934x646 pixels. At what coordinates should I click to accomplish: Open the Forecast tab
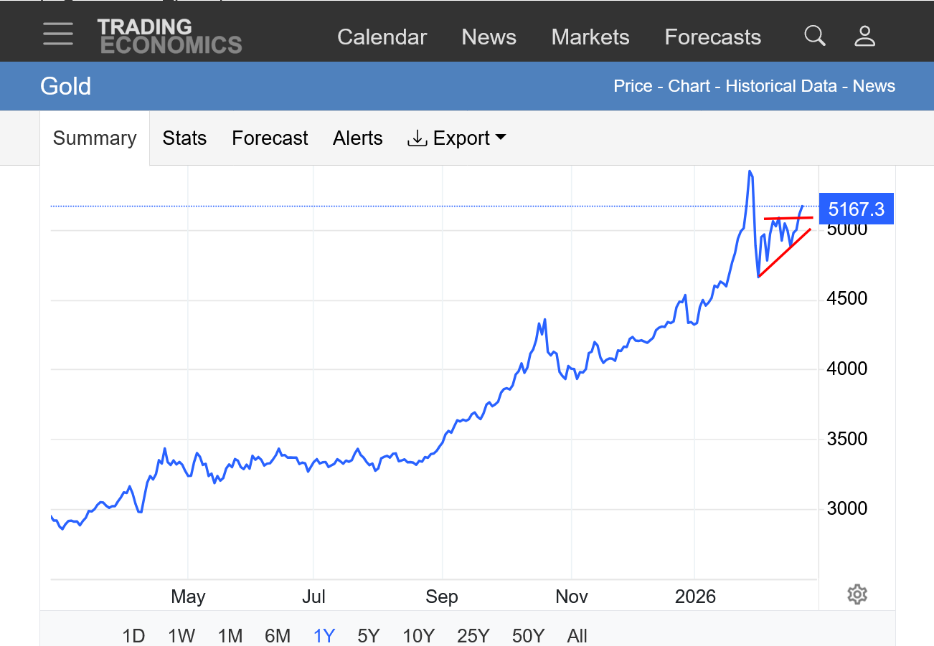point(270,138)
